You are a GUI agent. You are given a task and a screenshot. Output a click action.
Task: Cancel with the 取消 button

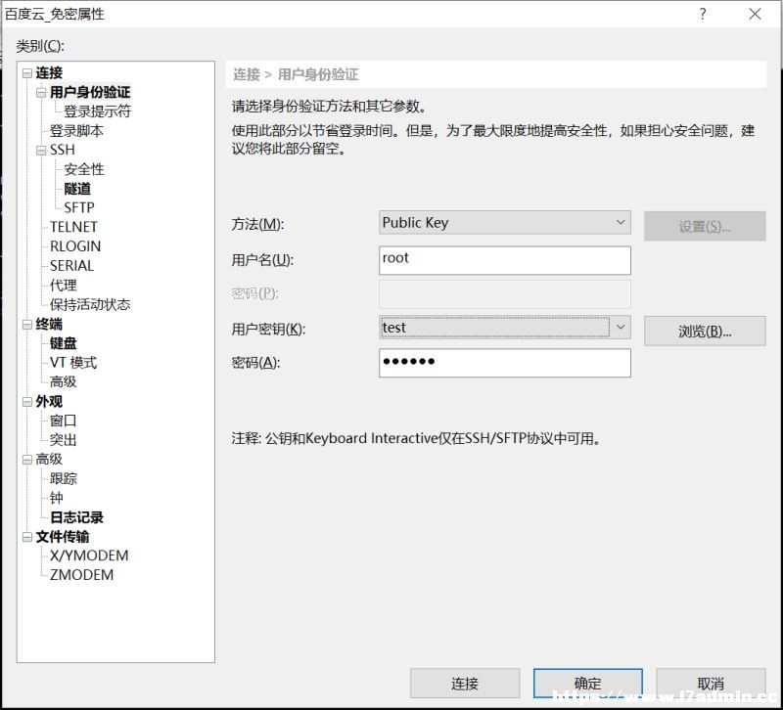pos(711,684)
